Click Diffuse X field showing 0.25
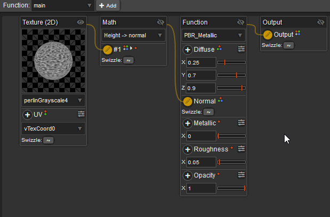The image size is (330, 217). 201,62
